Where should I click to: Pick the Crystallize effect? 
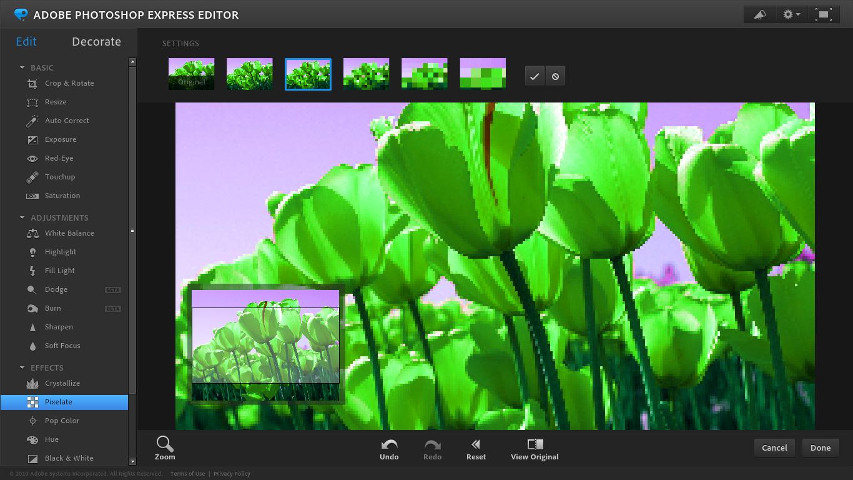coord(62,383)
